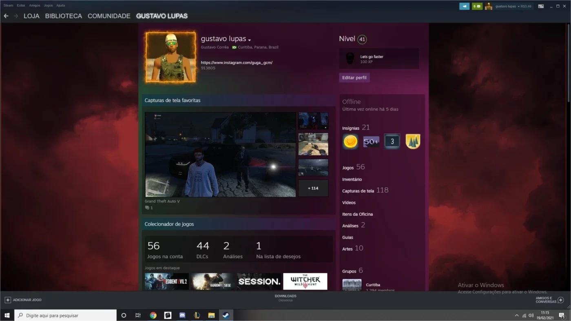The height and width of the screenshot is (321, 571).
Task: Open the 50+ games collector badge
Action: click(371, 142)
